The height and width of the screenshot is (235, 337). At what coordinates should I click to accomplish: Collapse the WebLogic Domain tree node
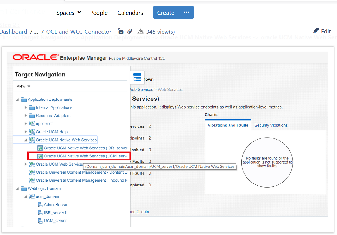(x=18, y=189)
